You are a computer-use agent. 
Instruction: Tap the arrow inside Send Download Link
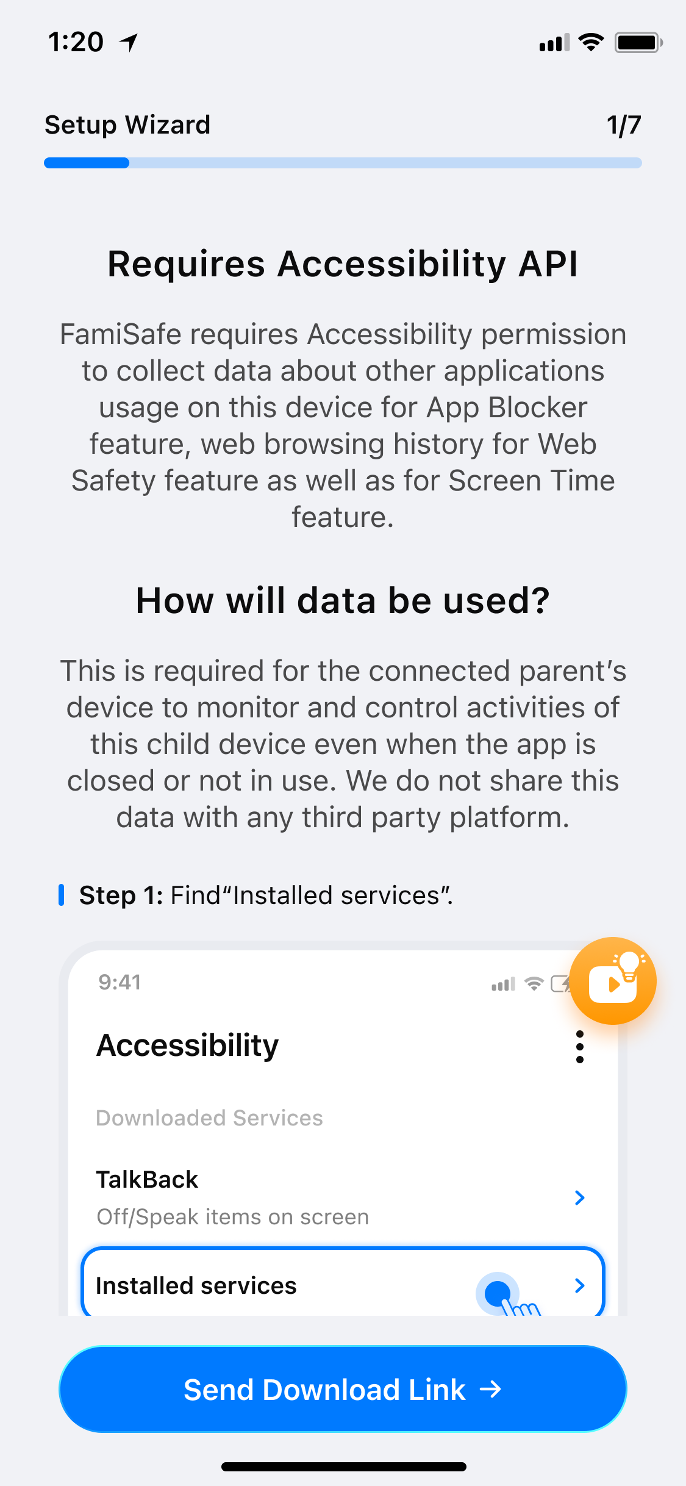(490, 1390)
